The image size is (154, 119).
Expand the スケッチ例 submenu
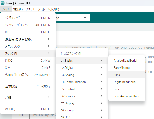pos(28,53)
